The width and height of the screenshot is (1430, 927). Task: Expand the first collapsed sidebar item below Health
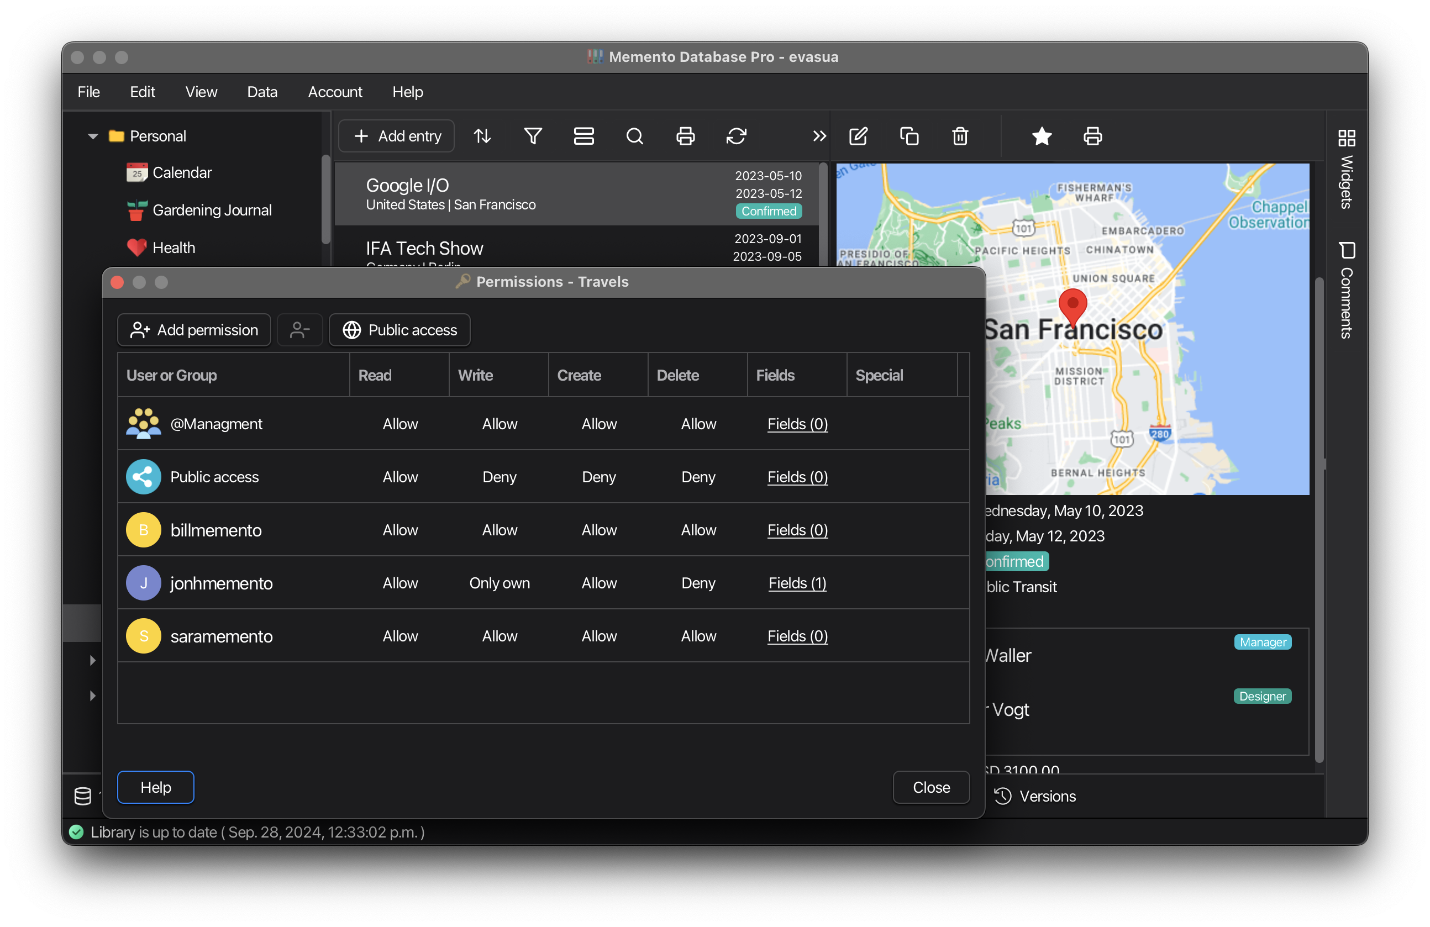click(92, 660)
